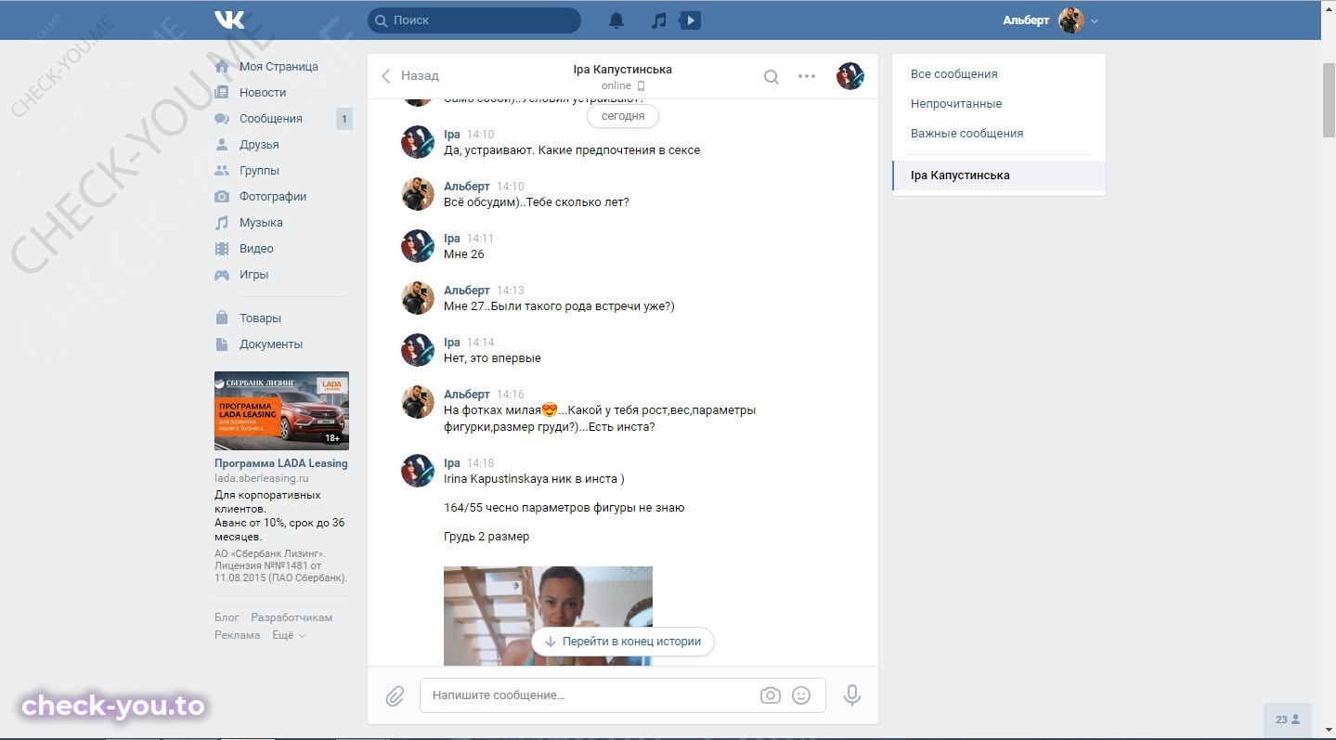
Task: Click the сегодня date pill
Action: 623,116
